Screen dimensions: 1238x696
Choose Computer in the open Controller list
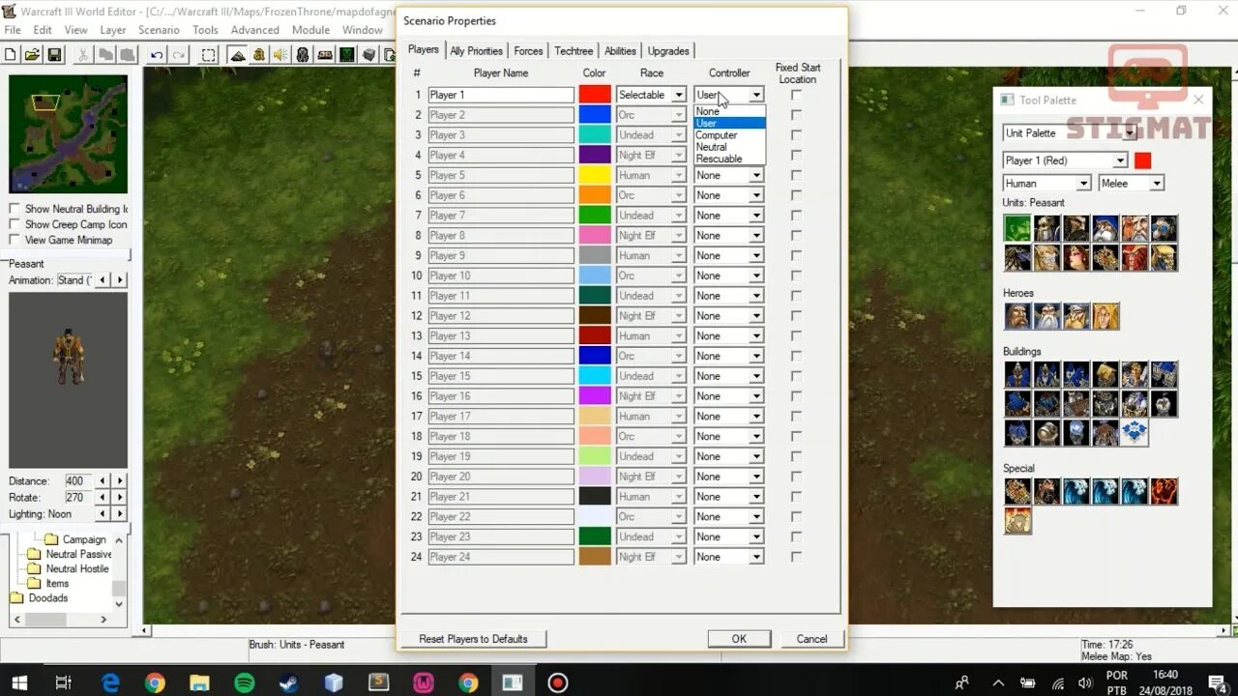click(x=729, y=135)
